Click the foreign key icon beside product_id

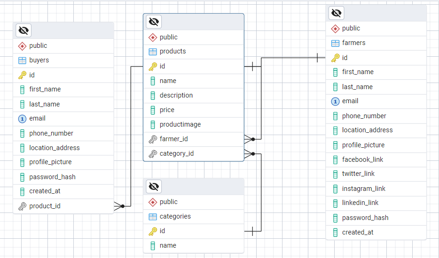click(x=22, y=206)
